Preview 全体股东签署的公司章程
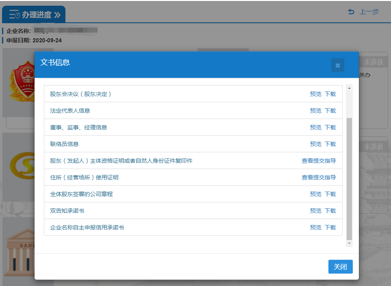 pos(315,194)
